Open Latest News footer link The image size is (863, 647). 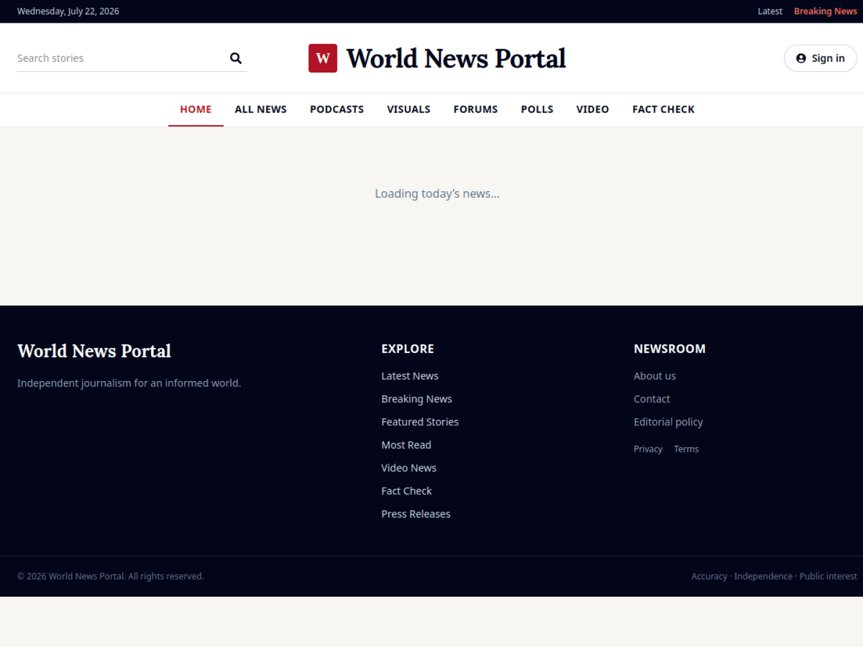410,376
